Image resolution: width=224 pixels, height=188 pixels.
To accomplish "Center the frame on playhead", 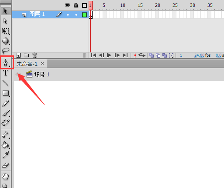I will click(x=135, y=55).
